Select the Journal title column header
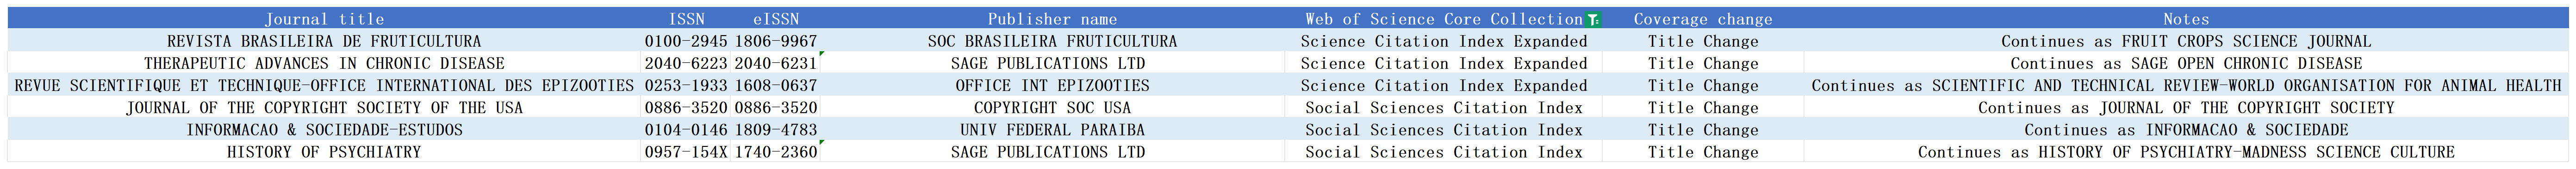This screenshot has width=2576, height=169. (324, 19)
